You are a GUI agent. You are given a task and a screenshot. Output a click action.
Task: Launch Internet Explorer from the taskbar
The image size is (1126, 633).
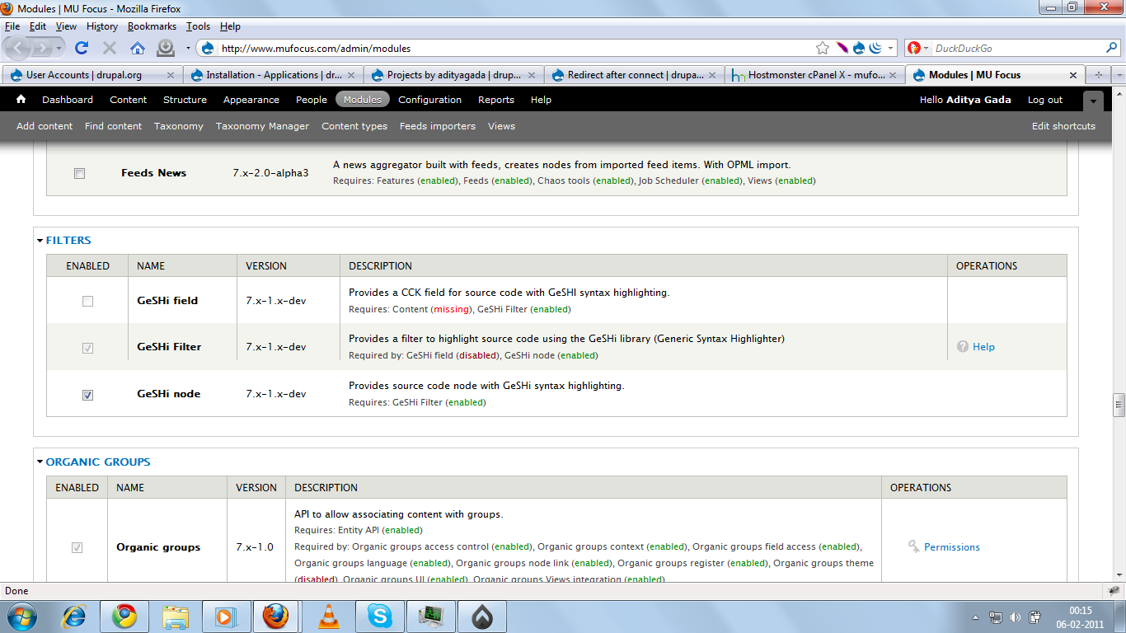[75, 617]
